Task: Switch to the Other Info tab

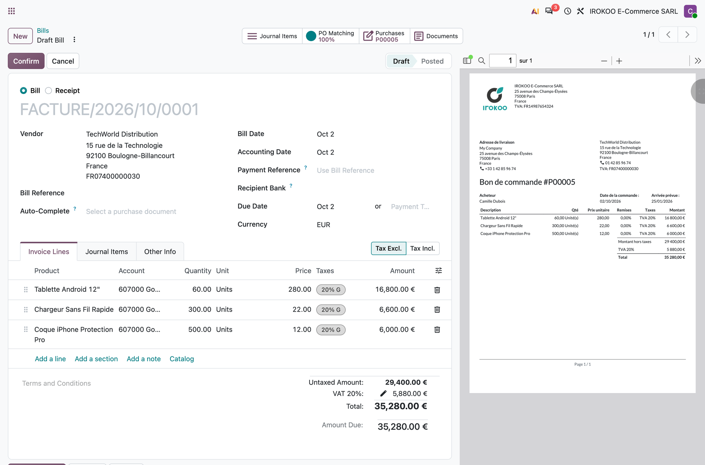Action: coord(160,252)
